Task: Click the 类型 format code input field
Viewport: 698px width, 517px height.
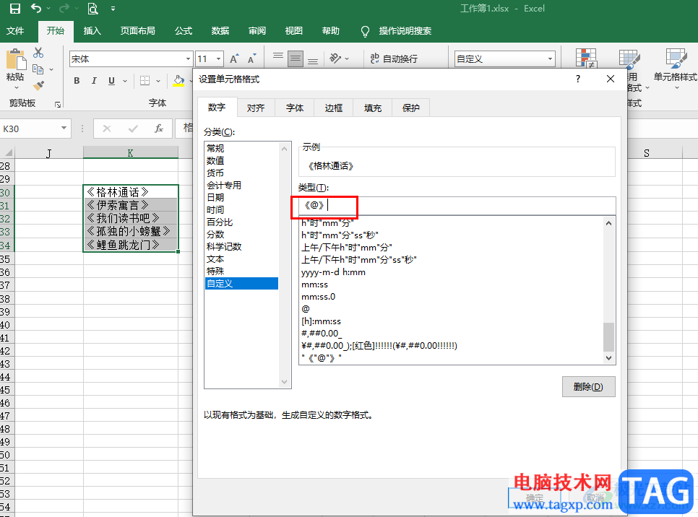Action: 457,206
